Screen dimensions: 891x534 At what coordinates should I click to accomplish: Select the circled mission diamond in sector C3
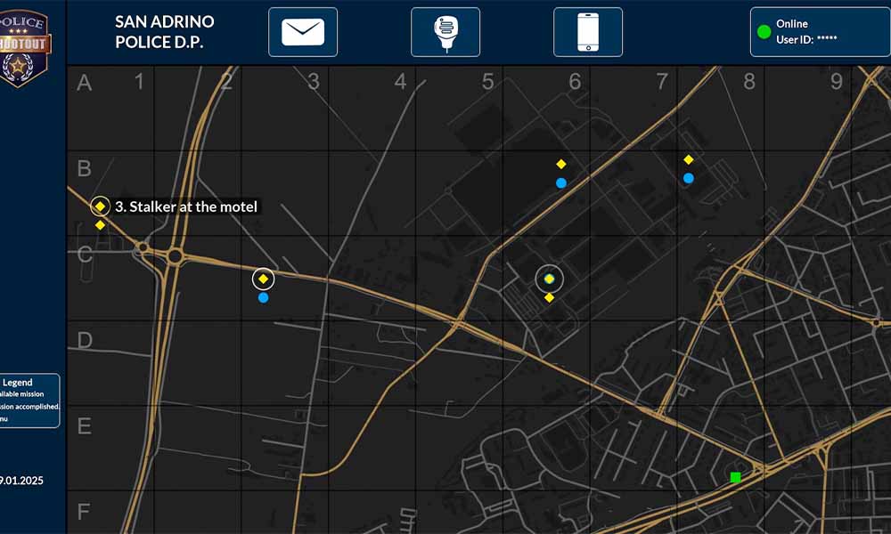tap(263, 279)
